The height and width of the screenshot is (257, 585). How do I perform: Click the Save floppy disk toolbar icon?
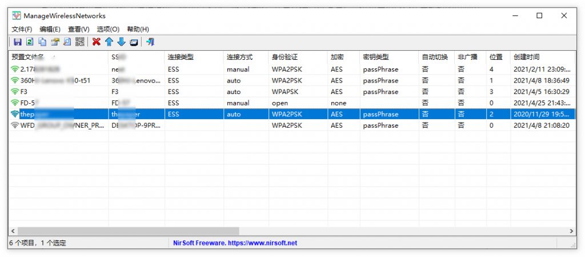17,42
